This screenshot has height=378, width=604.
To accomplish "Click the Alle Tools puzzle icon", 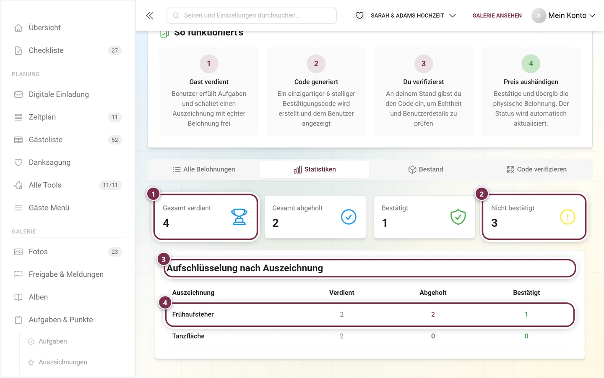I will (18, 185).
